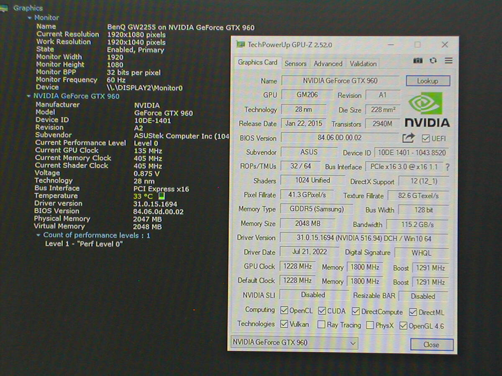This screenshot has width=502, height=376.
Task: Click the Temperature 33 °C value
Action: pyautogui.click(x=143, y=196)
